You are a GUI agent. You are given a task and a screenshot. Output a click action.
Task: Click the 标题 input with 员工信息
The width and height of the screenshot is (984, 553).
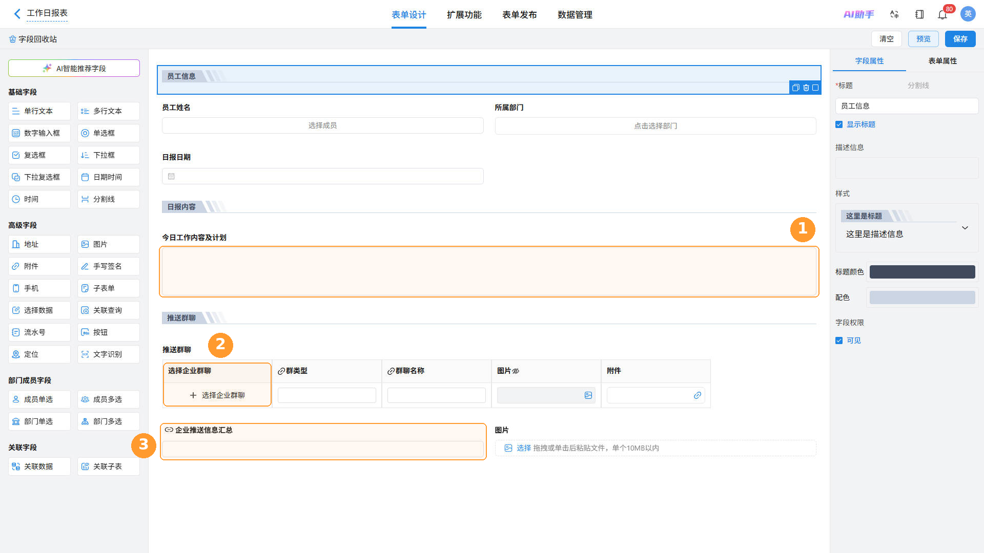click(907, 106)
